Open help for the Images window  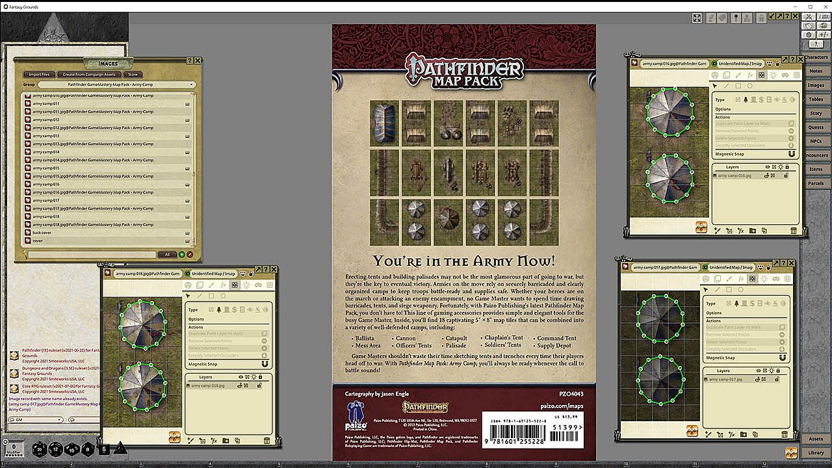pos(189,60)
